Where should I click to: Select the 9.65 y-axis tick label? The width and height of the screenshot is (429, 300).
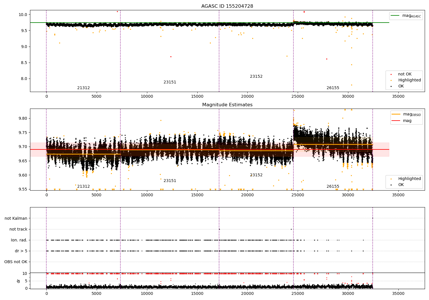(x=23, y=161)
